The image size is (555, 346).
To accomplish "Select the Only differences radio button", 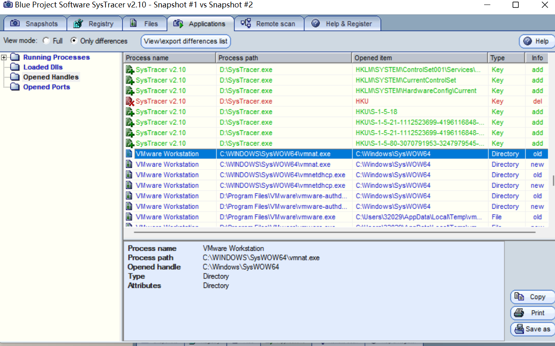I will pos(74,41).
